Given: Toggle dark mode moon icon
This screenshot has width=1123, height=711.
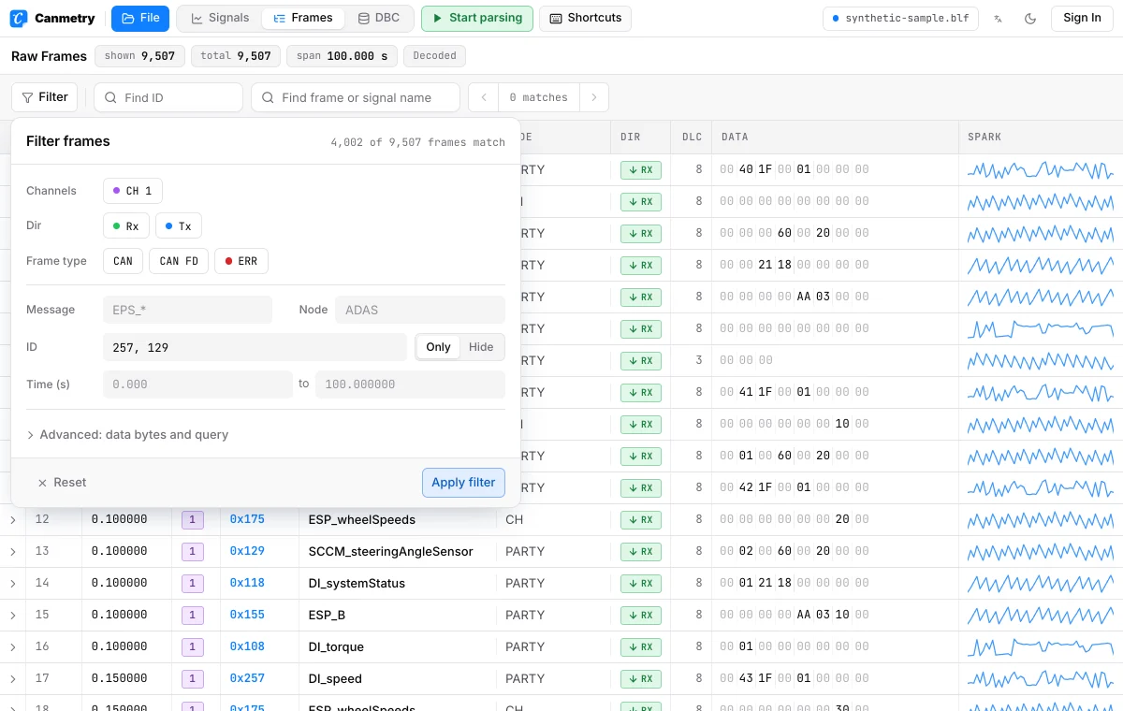Looking at the screenshot, I should (x=1030, y=18).
